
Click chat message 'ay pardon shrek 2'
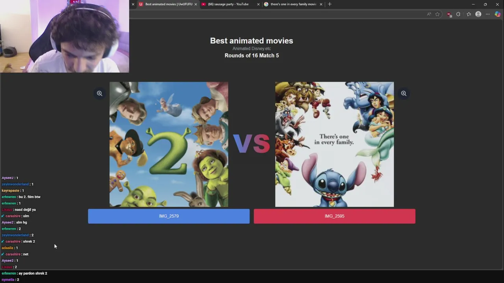click(33, 273)
